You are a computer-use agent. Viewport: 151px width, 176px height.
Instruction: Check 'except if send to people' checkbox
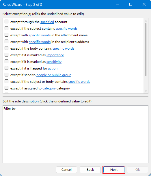(7, 75)
